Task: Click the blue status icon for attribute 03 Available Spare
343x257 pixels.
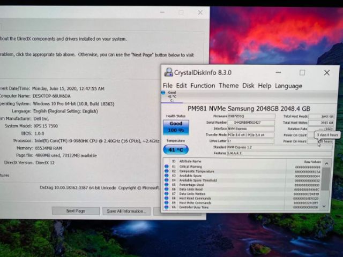Action: [167, 176]
